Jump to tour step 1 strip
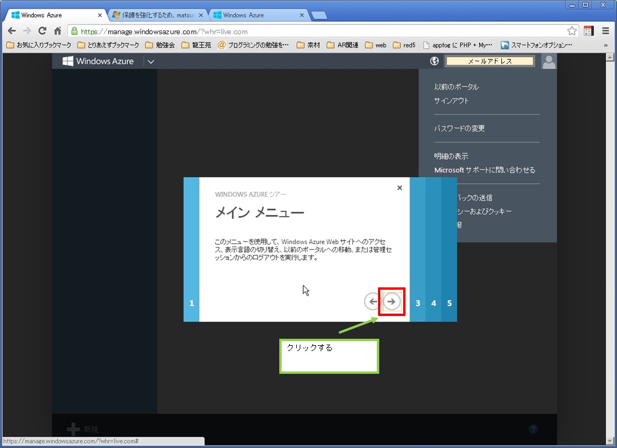617x448 pixels. (191, 249)
